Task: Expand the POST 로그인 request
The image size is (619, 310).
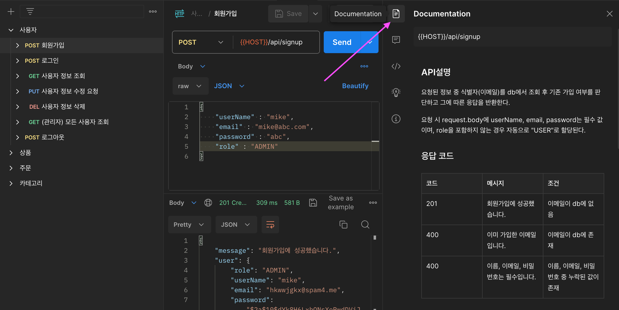Action: tap(18, 61)
